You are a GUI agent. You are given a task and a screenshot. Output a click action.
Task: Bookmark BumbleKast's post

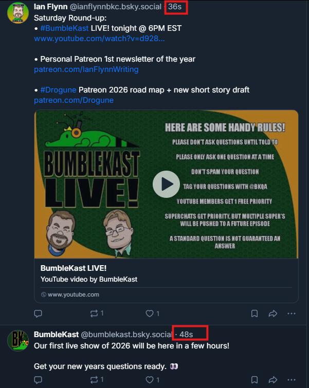(255, 380)
